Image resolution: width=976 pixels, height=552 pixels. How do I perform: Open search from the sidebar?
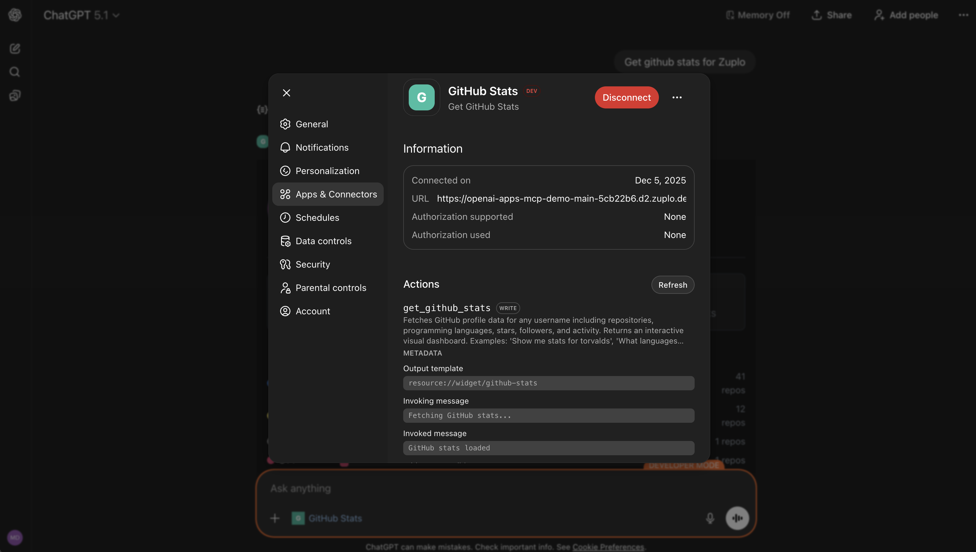(14, 72)
